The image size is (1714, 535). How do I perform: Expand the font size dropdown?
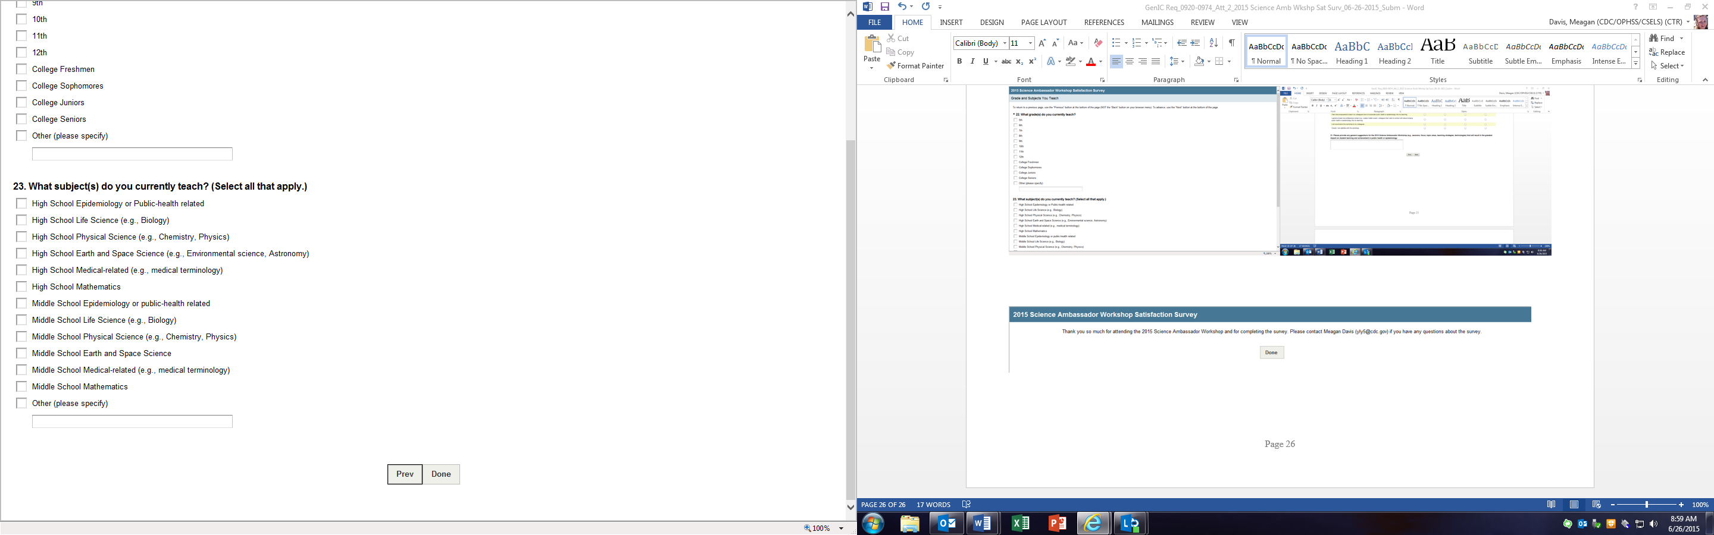(1030, 43)
